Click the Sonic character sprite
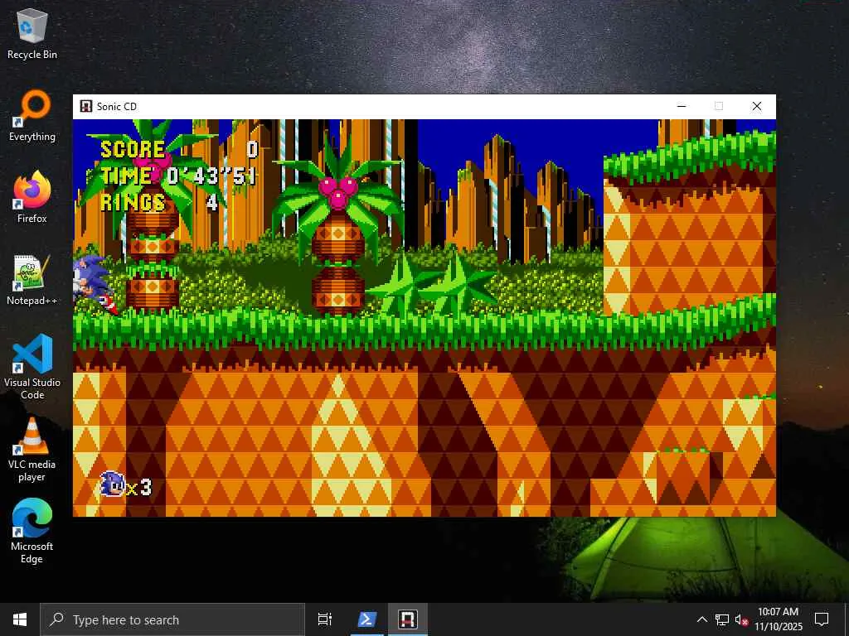 (x=94, y=285)
